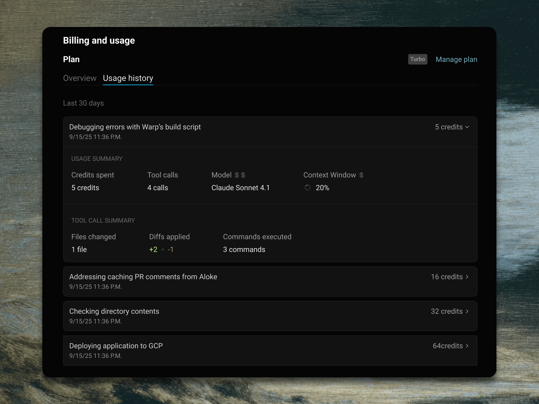Image resolution: width=539 pixels, height=404 pixels.
Task: Click the dollar sign beside Context Window
Action: pyautogui.click(x=361, y=175)
